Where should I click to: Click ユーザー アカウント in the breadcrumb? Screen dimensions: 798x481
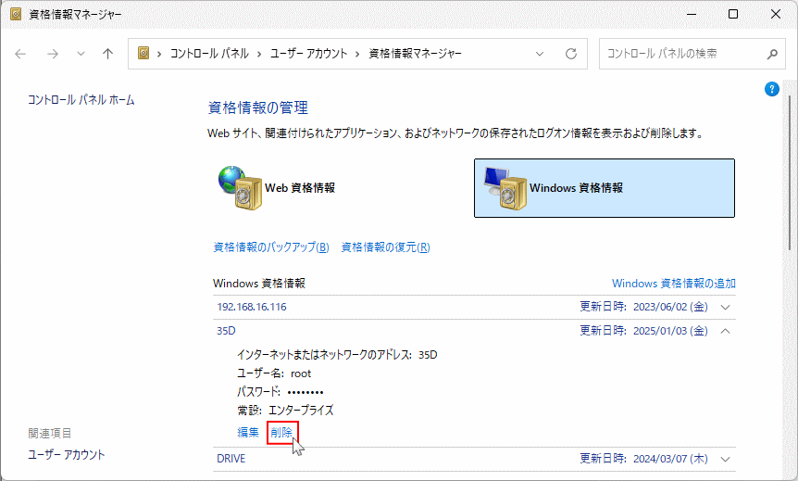point(308,54)
